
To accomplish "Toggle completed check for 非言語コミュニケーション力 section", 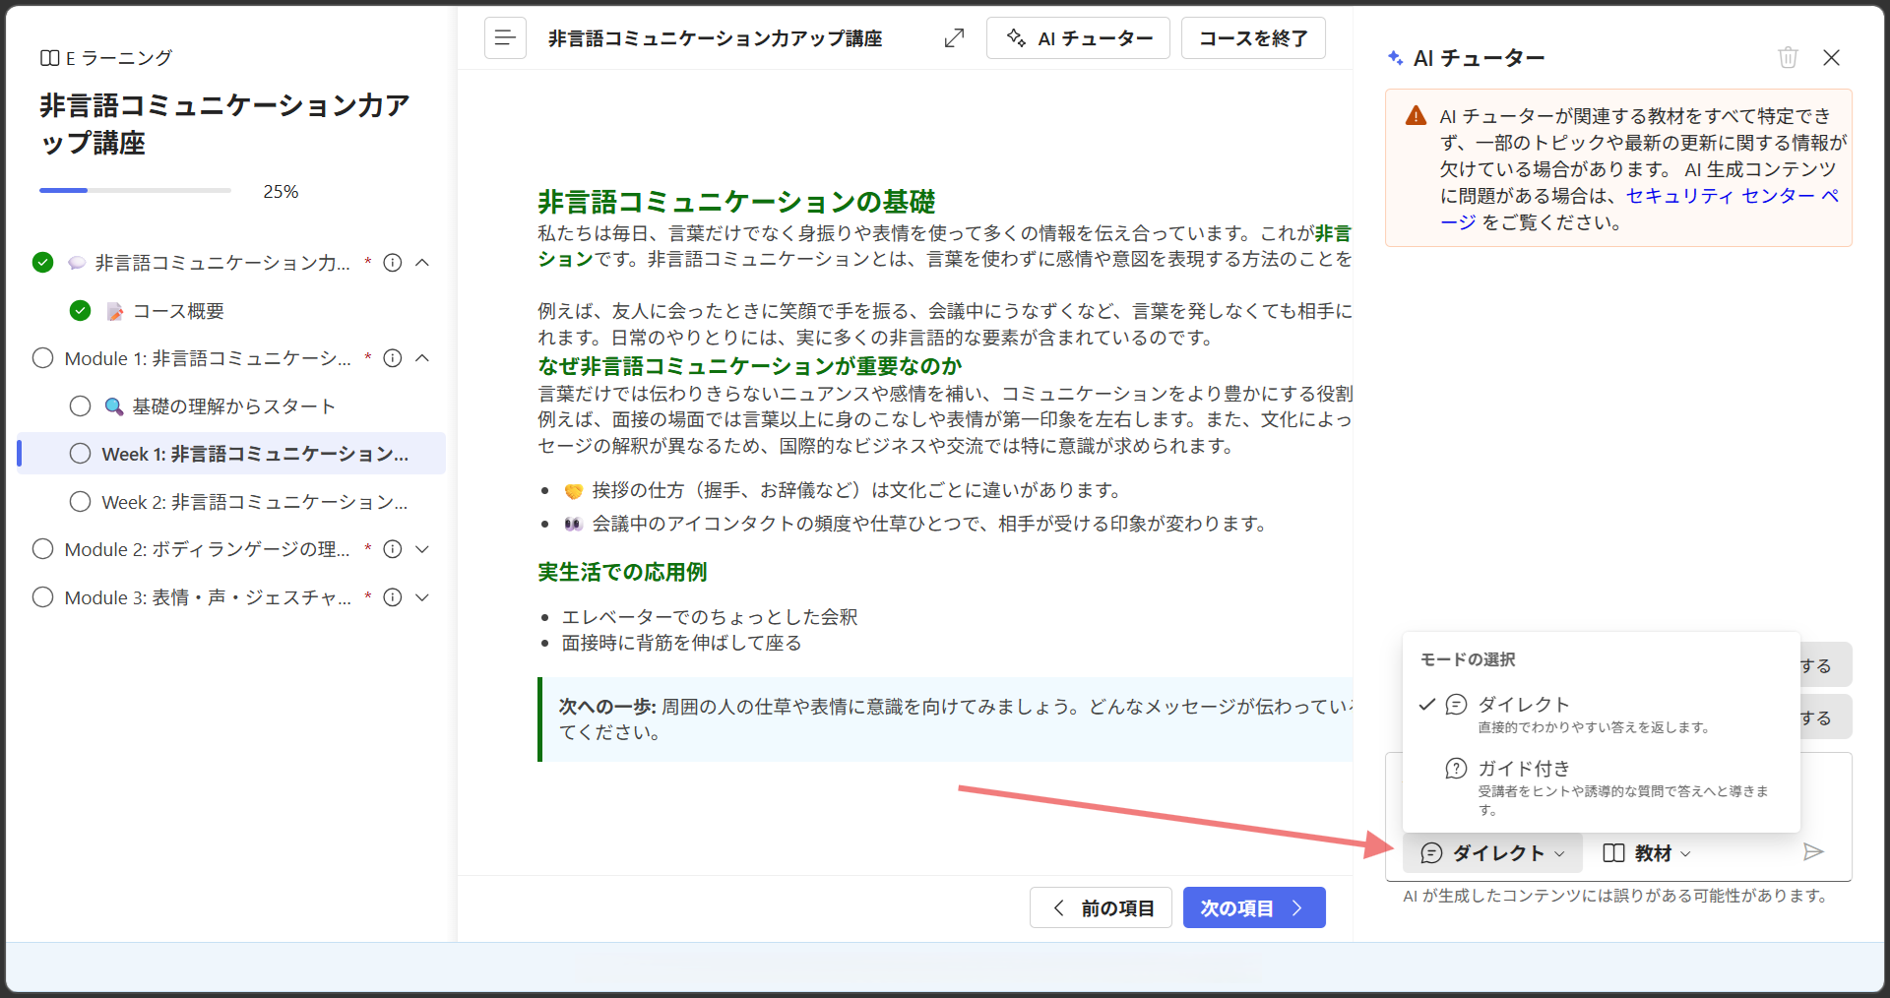I will point(42,263).
